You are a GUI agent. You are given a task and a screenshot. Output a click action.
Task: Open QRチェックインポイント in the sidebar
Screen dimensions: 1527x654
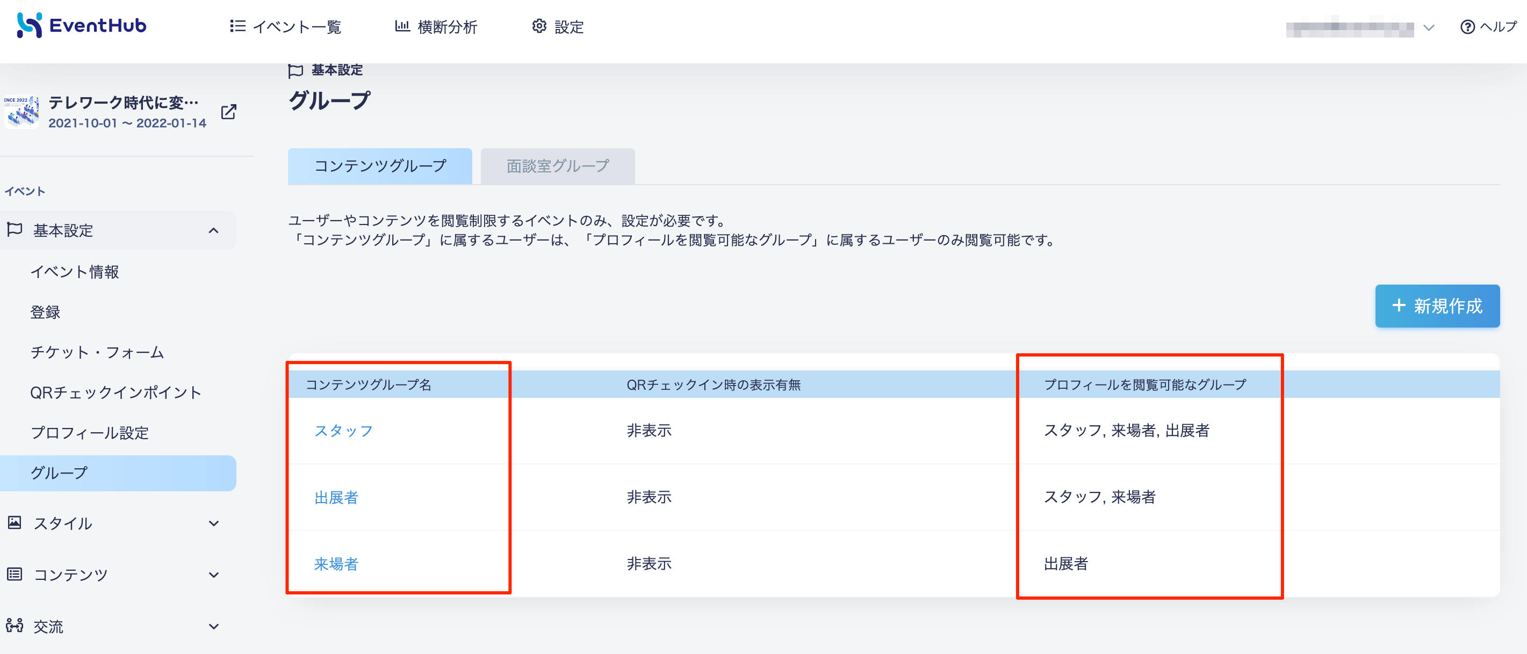[x=116, y=393]
